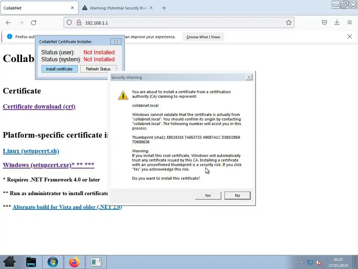358x269 pixels.
Task: Switch to the Warning: Potential Security Risk tab
Action: [118, 8]
